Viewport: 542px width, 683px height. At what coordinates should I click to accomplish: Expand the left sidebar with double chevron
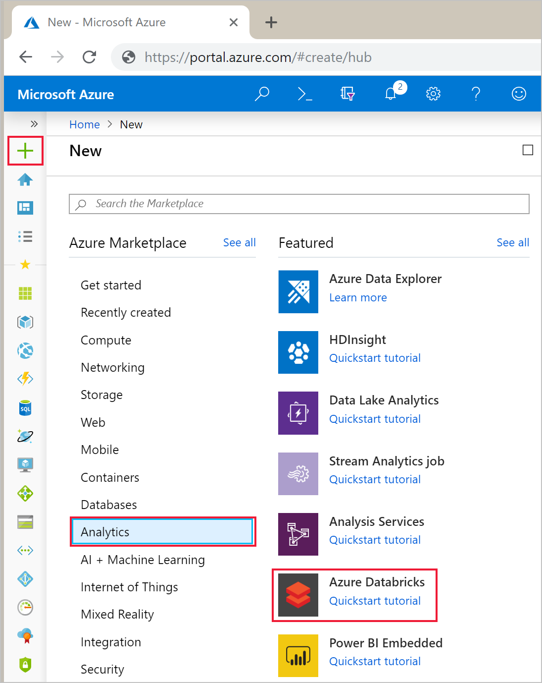tap(34, 124)
